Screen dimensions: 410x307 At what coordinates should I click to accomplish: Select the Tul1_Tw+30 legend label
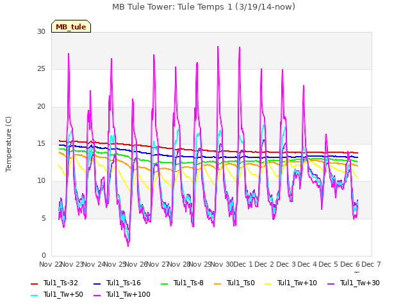click(x=360, y=283)
